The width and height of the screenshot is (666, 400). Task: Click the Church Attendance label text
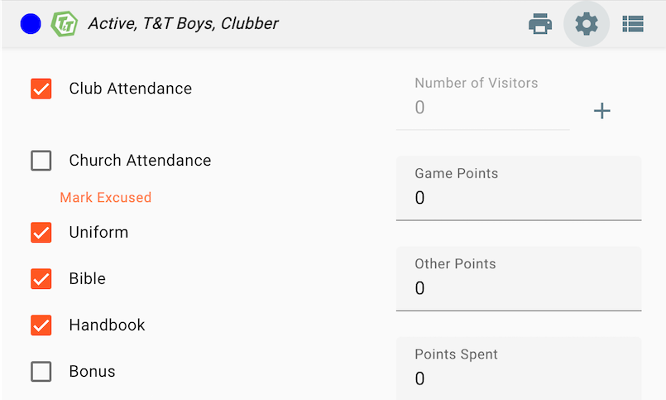(x=140, y=161)
